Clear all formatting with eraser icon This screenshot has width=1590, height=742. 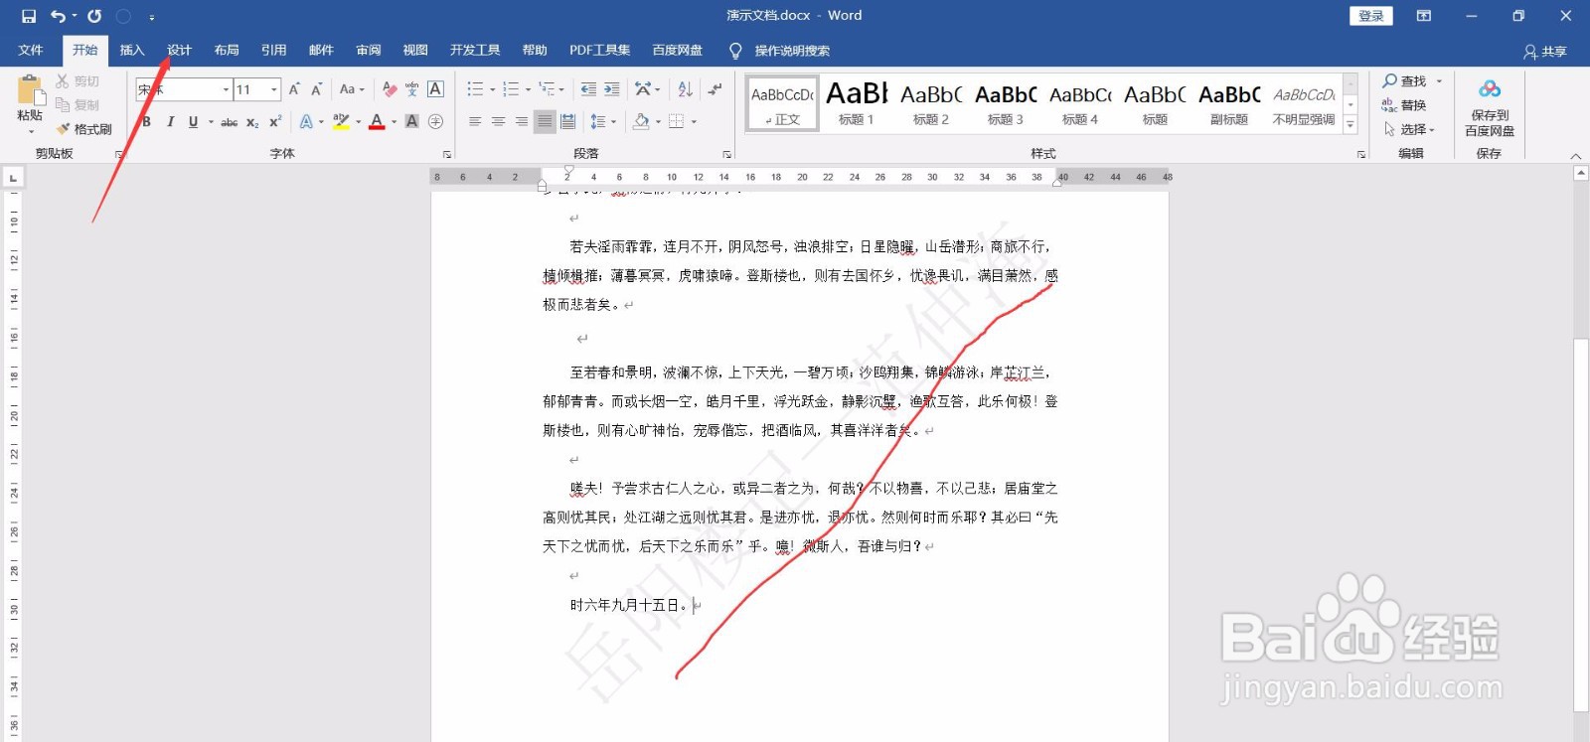pos(390,89)
